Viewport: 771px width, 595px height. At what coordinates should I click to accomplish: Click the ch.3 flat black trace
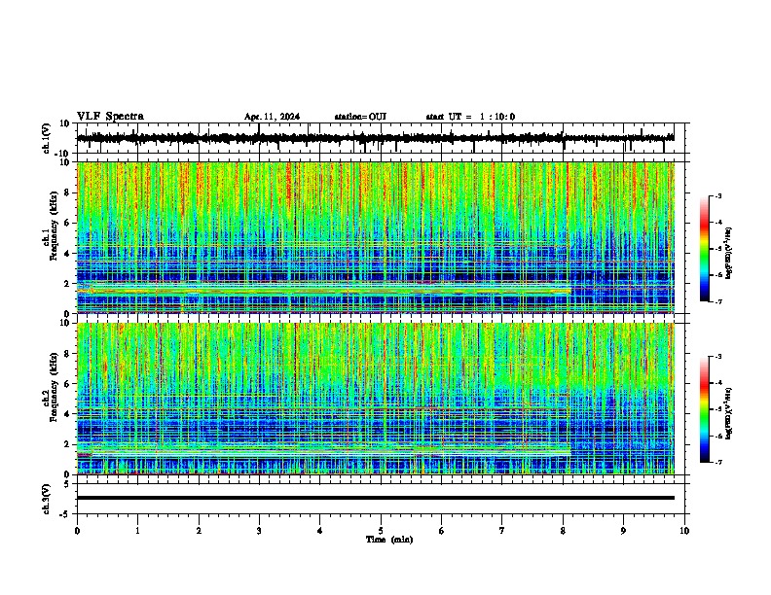pos(376,498)
